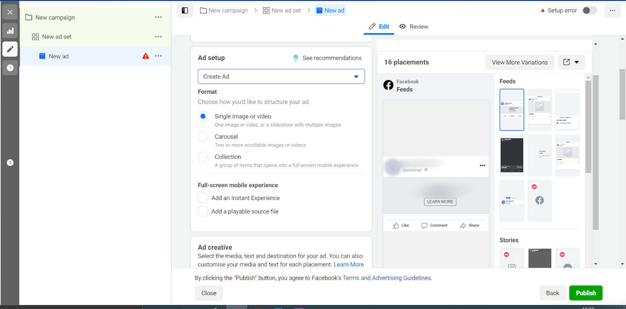The height and width of the screenshot is (309, 626).
Task: Open the Create Ad dropdown
Action: pos(281,77)
